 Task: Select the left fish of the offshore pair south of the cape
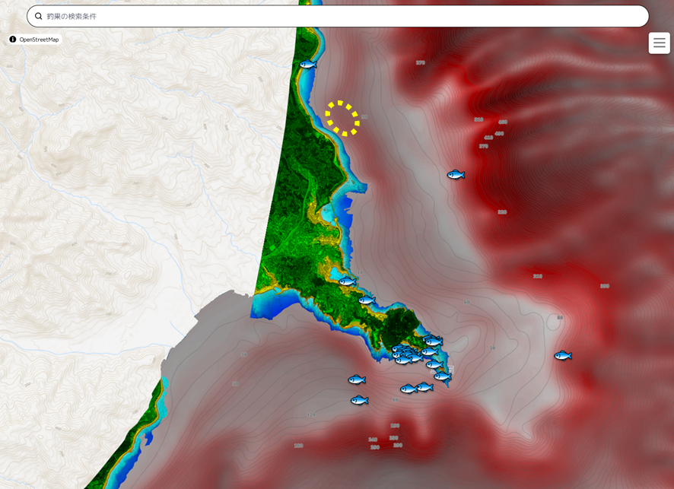pyautogui.click(x=409, y=389)
